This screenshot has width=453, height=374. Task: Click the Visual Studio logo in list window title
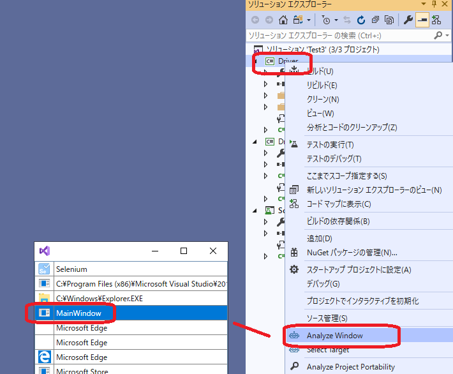[45, 251]
